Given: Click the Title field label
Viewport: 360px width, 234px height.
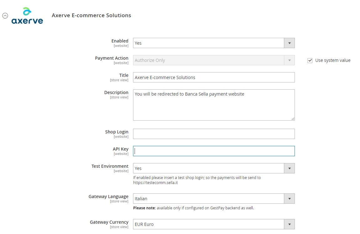Looking at the screenshot, I should (x=124, y=75).
